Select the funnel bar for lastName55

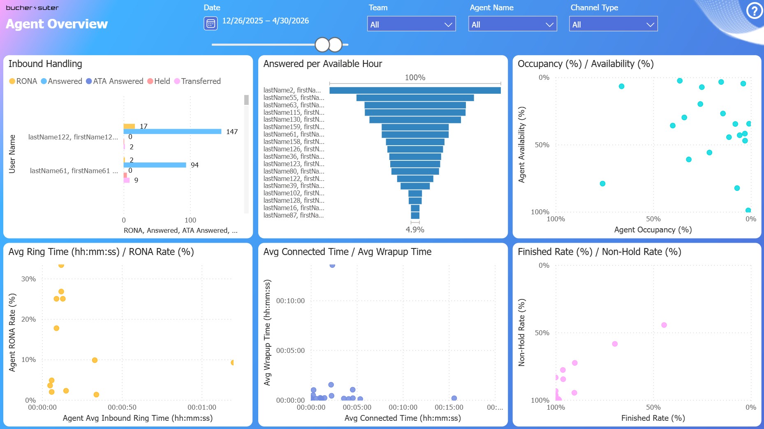(x=415, y=98)
